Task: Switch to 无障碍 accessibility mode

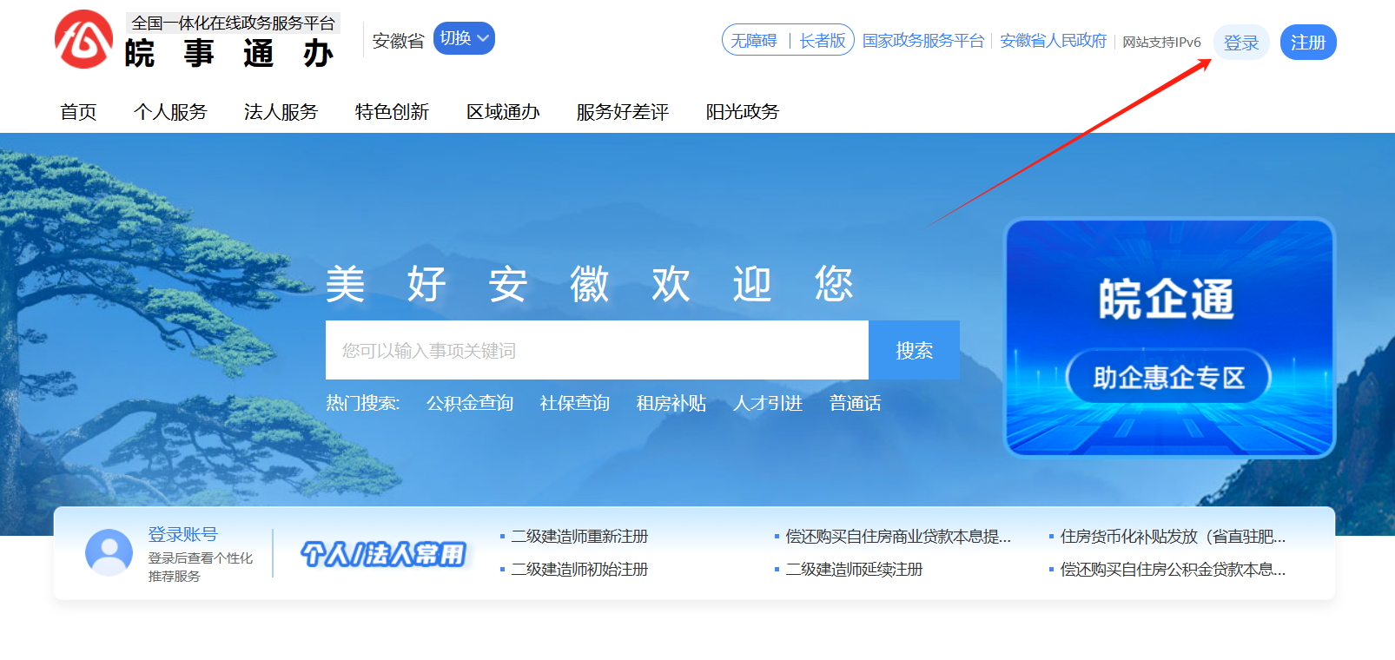Action: pos(753,41)
